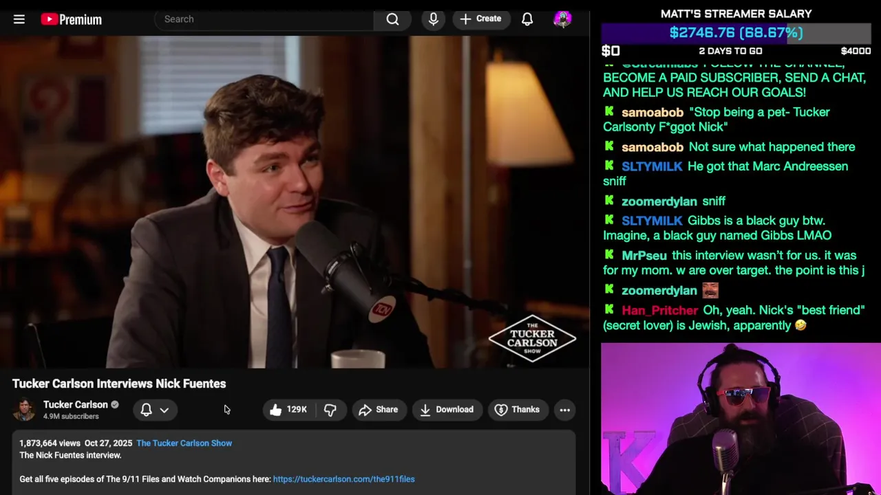
Task: Open the tuckercarlson.com/the911files link
Action: tap(343, 479)
